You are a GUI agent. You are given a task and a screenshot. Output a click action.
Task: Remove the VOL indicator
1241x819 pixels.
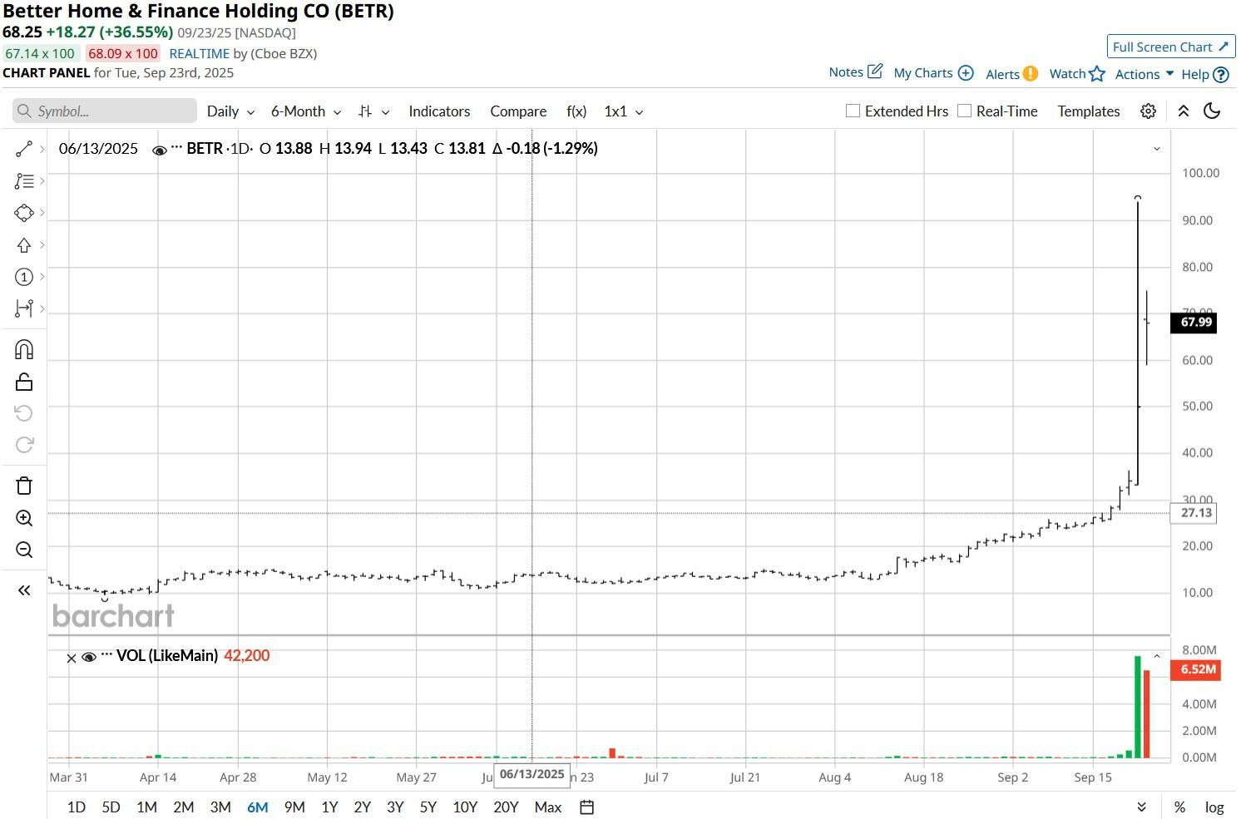71,658
